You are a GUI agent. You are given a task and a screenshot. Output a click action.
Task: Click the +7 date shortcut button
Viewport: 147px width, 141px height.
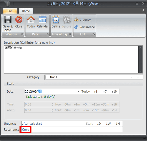(105, 91)
